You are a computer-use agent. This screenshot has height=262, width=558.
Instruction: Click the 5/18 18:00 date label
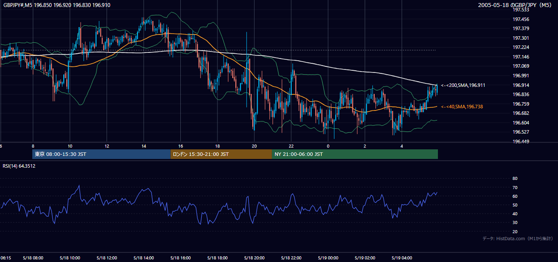click(217, 258)
